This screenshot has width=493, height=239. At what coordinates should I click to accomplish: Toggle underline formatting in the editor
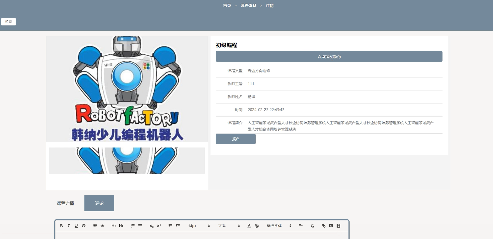pos(76,226)
